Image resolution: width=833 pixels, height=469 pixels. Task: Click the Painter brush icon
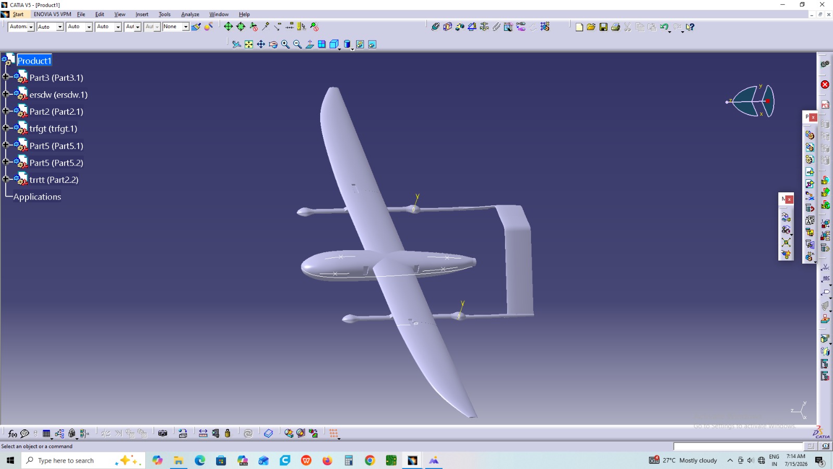pos(196,27)
